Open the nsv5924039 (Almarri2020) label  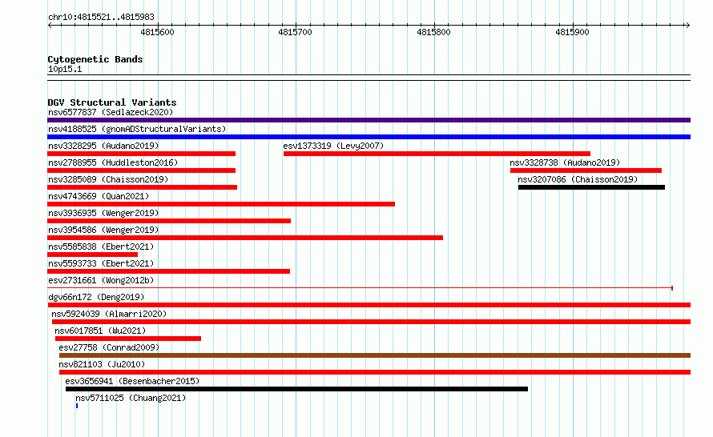click(x=109, y=314)
